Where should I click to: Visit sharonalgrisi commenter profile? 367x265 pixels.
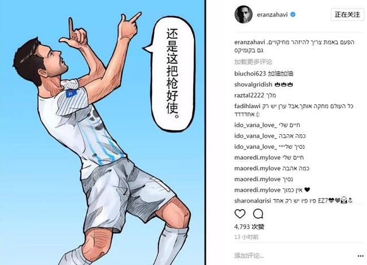click(x=252, y=201)
